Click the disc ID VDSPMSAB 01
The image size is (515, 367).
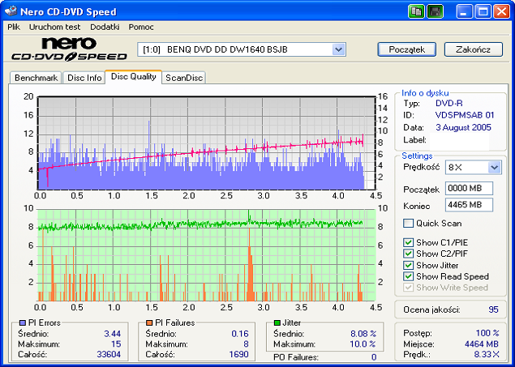click(x=465, y=115)
